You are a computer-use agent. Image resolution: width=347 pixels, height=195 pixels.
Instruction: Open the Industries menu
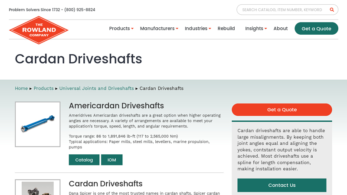(196, 29)
